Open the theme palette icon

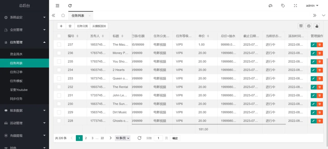click(270, 6)
